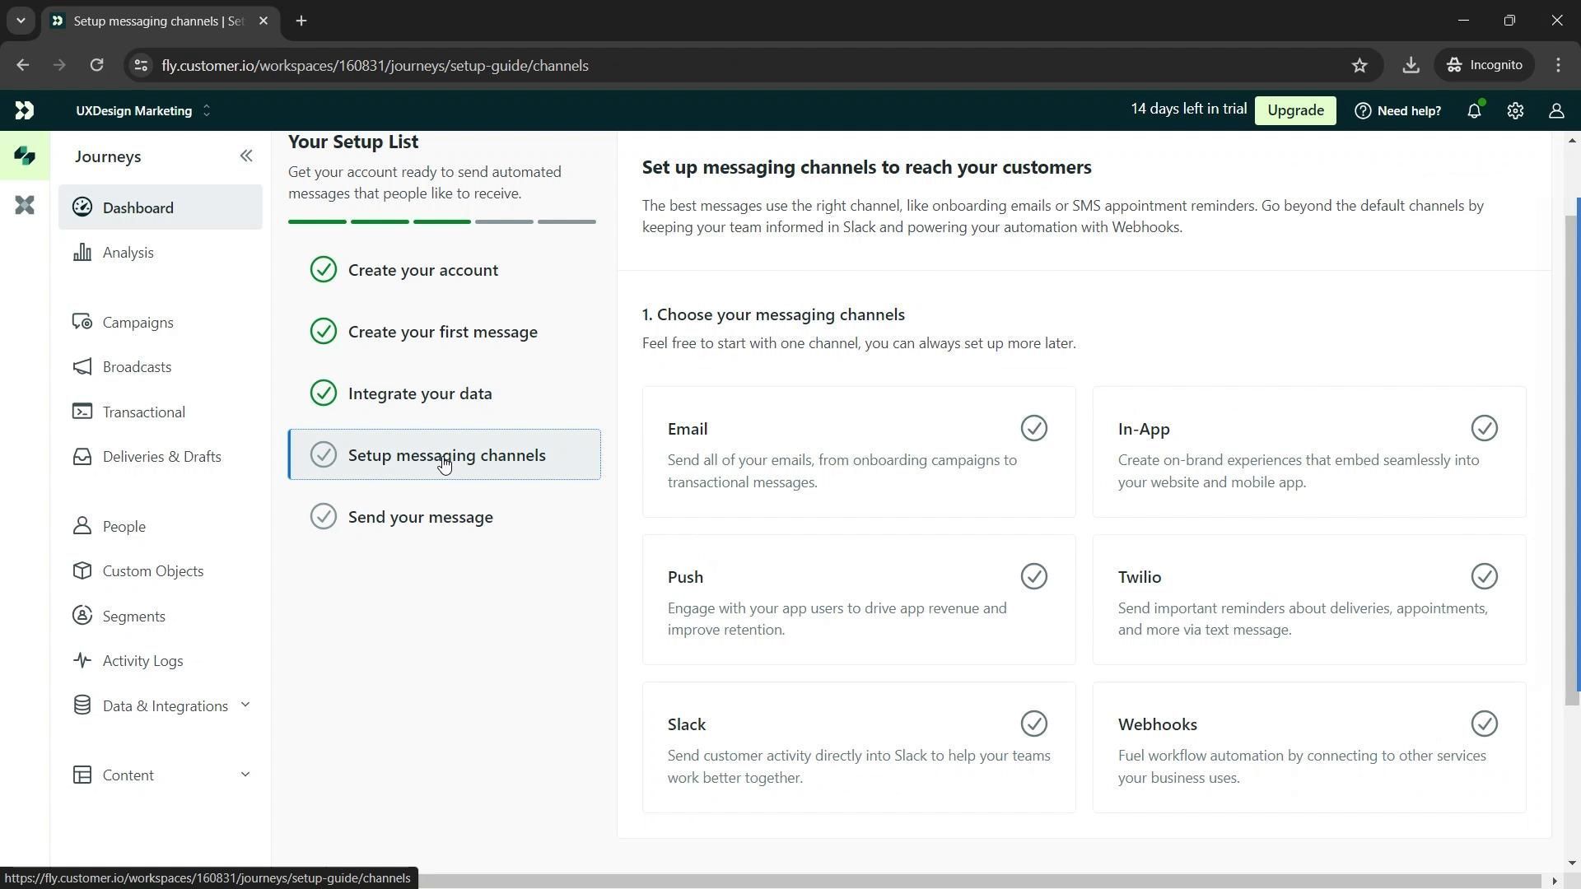The width and height of the screenshot is (1581, 889).
Task: Open the settings gear icon
Action: pos(1515,111)
